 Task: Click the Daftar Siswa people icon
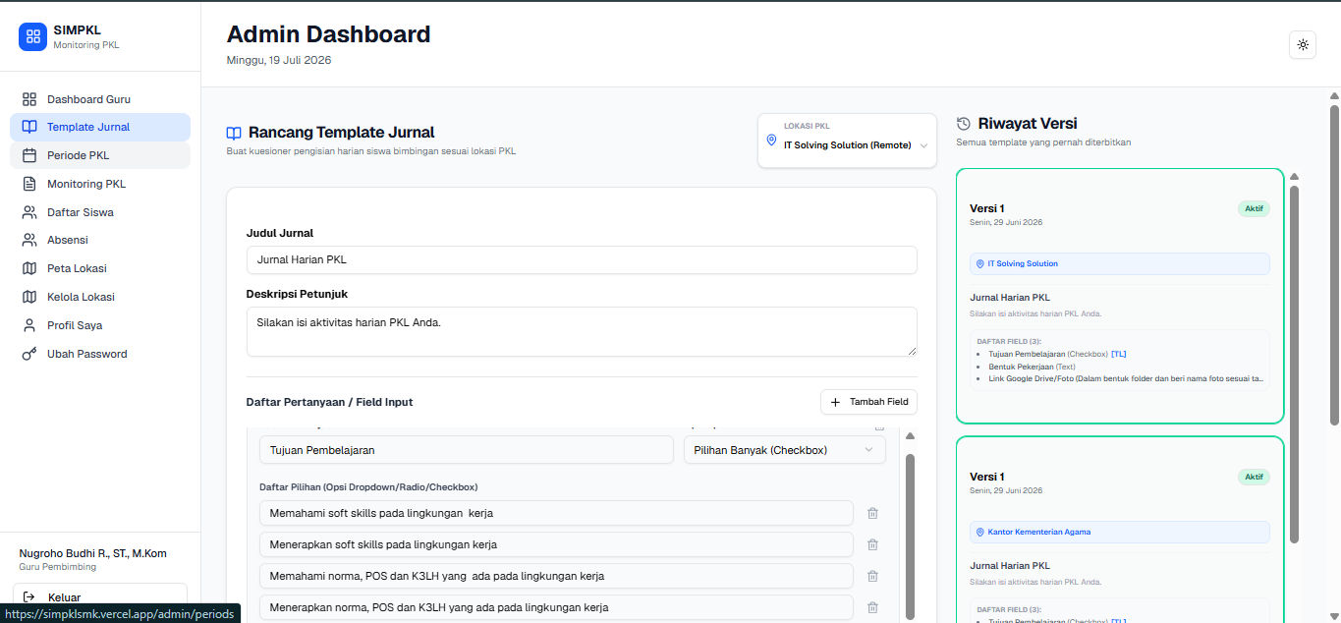(29, 212)
